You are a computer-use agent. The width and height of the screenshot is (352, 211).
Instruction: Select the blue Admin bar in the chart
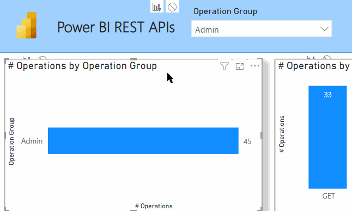click(143, 141)
